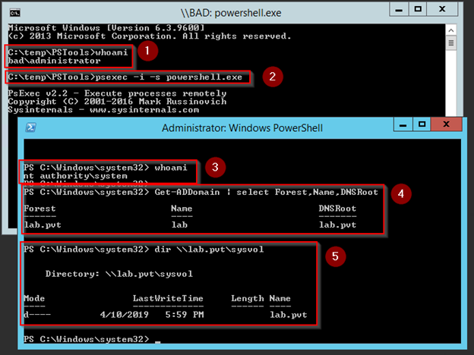Click the 'lab.pvt' value under DNSRoot
This screenshot has height=355, width=474.
coord(338,225)
